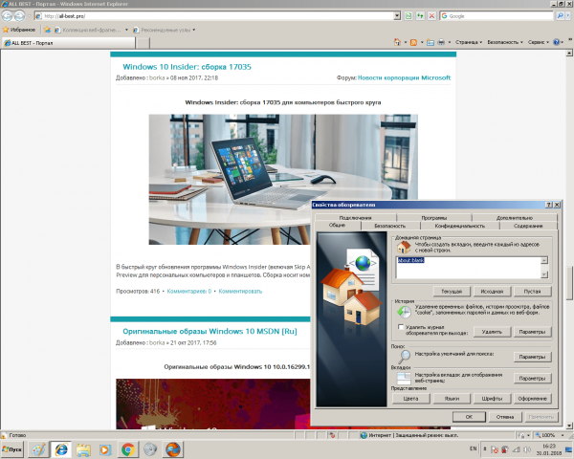Open the Сервис dropdown menu
The image size is (574, 459).
[539, 42]
